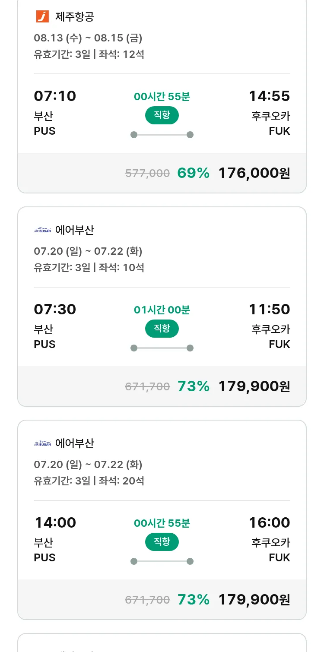Open the 제주항공 airline name
This screenshot has height=652, width=324.
pos(74,17)
